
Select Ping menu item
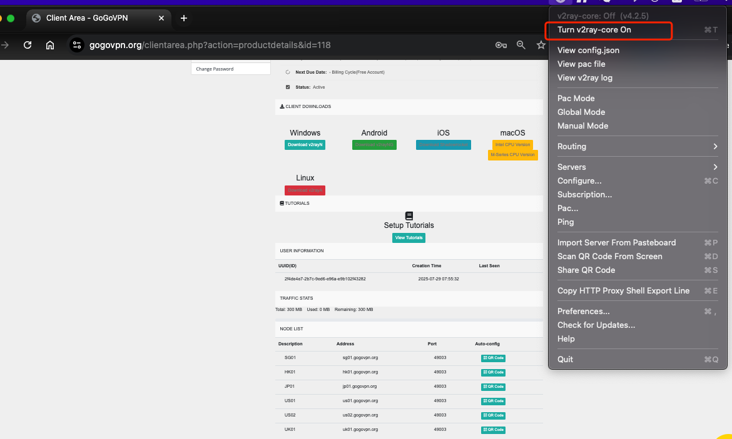pos(638,222)
